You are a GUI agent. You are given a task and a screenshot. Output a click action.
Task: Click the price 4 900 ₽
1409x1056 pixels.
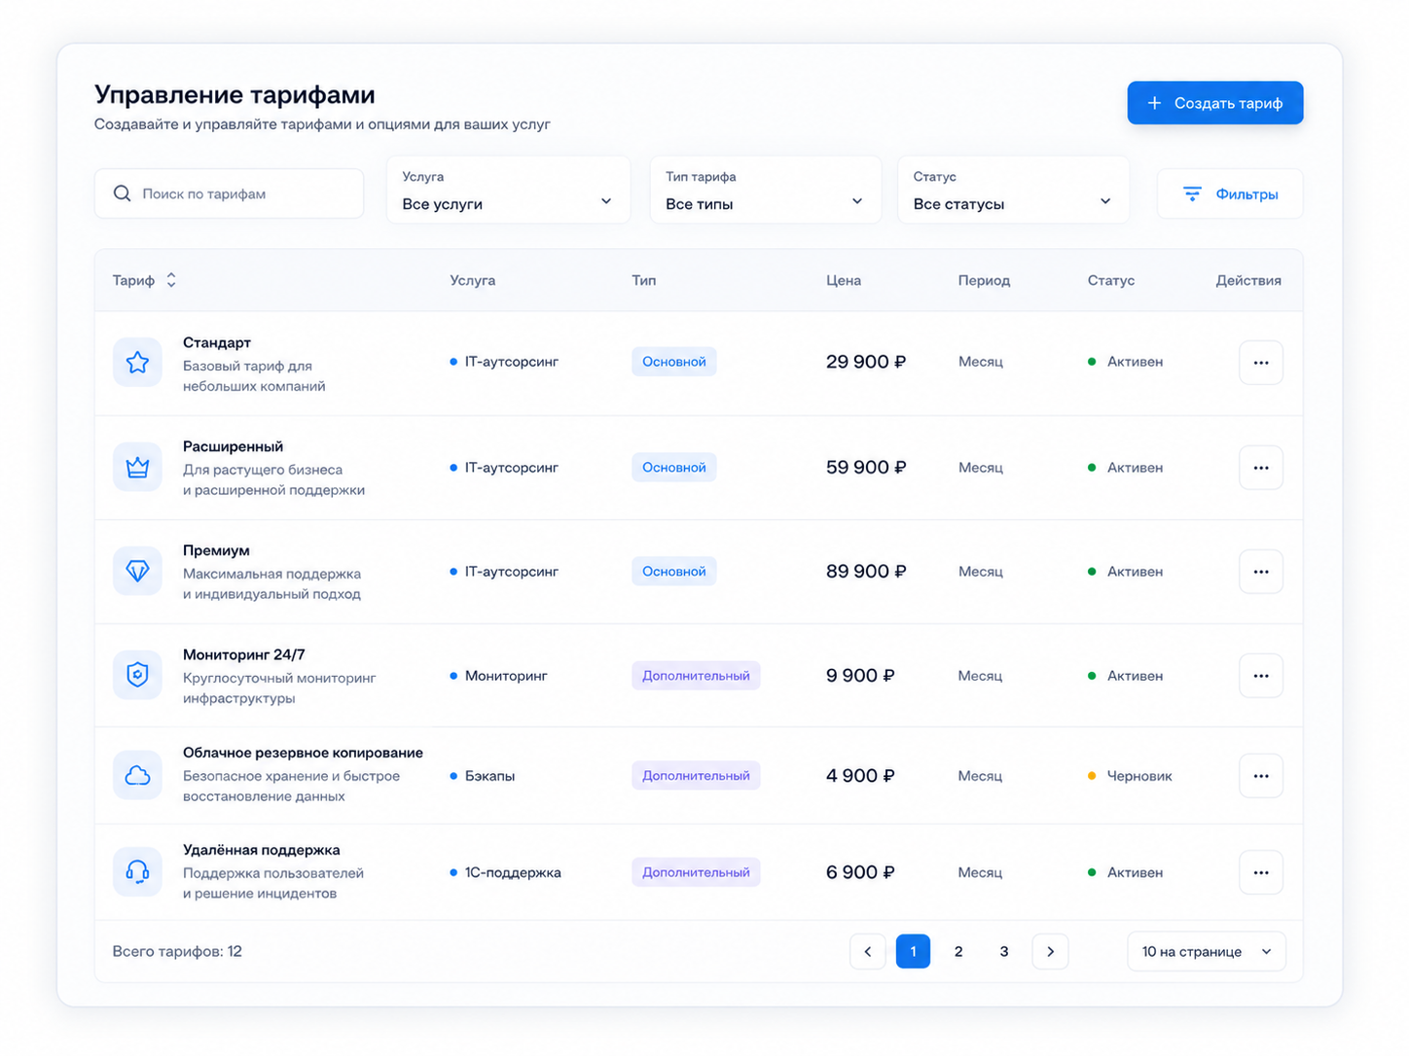pos(860,776)
